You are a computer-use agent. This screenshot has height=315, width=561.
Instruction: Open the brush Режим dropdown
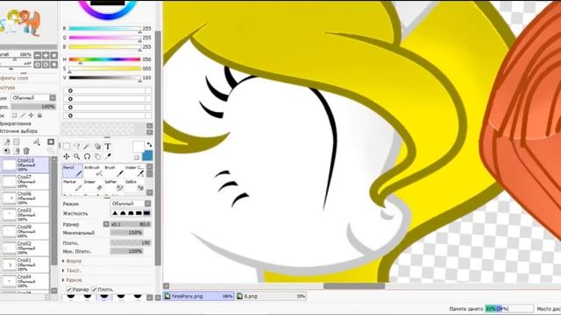(x=131, y=204)
